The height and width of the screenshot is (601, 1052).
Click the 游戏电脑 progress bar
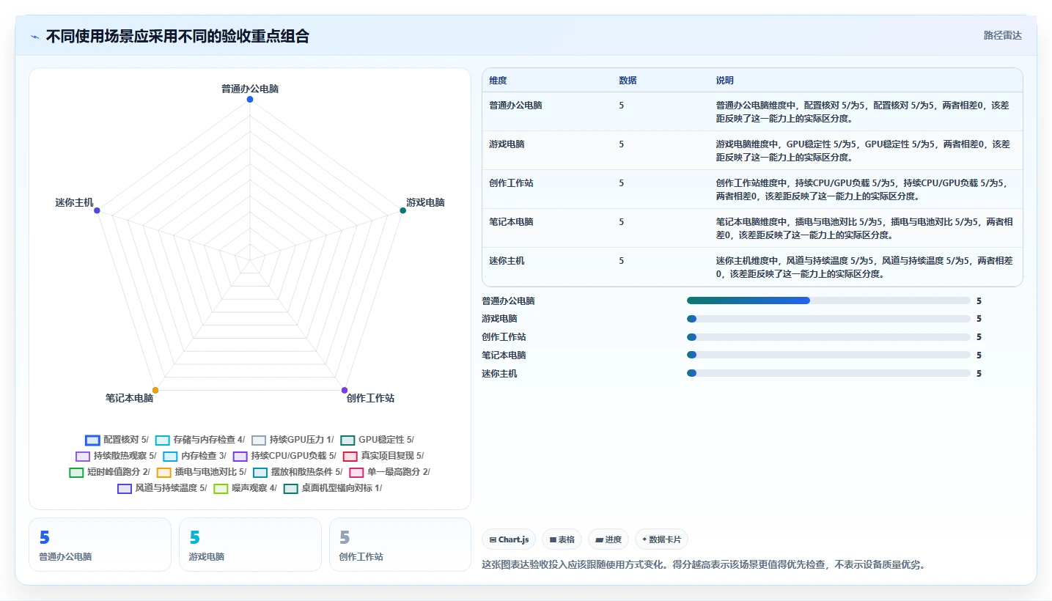828,319
